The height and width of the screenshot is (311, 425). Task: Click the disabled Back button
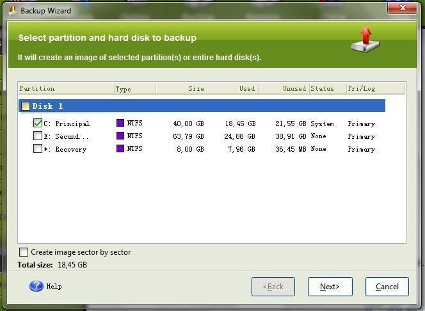pos(273,287)
